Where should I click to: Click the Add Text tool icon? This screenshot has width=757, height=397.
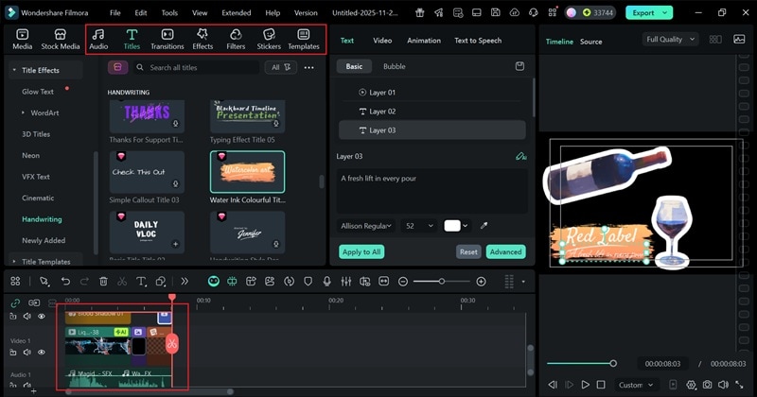pos(141,282)
